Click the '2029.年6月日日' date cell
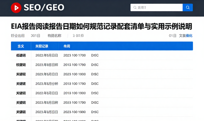 click(x=47, y=74)
